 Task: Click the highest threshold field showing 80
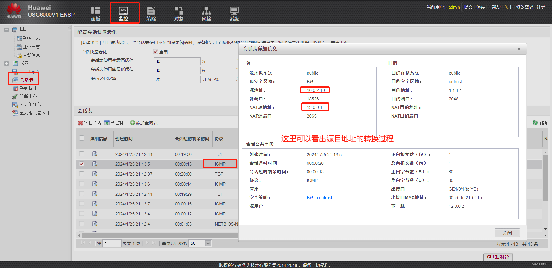[177, 61]
